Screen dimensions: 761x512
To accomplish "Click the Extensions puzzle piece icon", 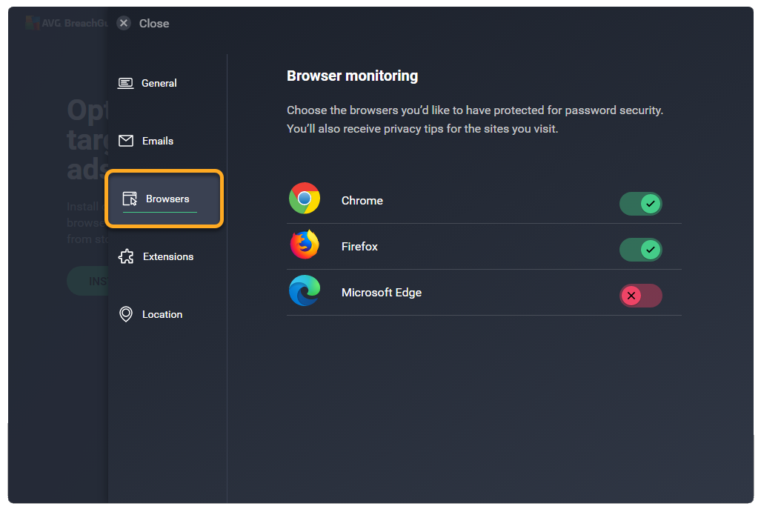I will [x=126, y=256].
